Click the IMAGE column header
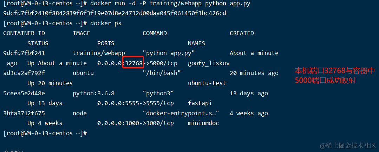 (81, 33)
